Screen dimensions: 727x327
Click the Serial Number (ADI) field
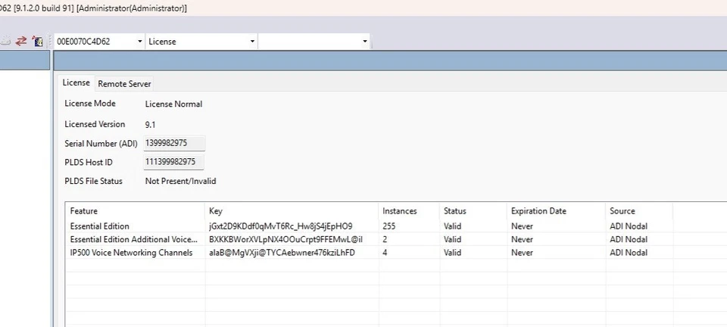tap(174, 144)
